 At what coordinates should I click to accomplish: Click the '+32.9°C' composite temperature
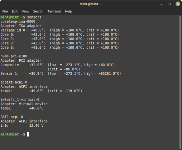point(36,65)
